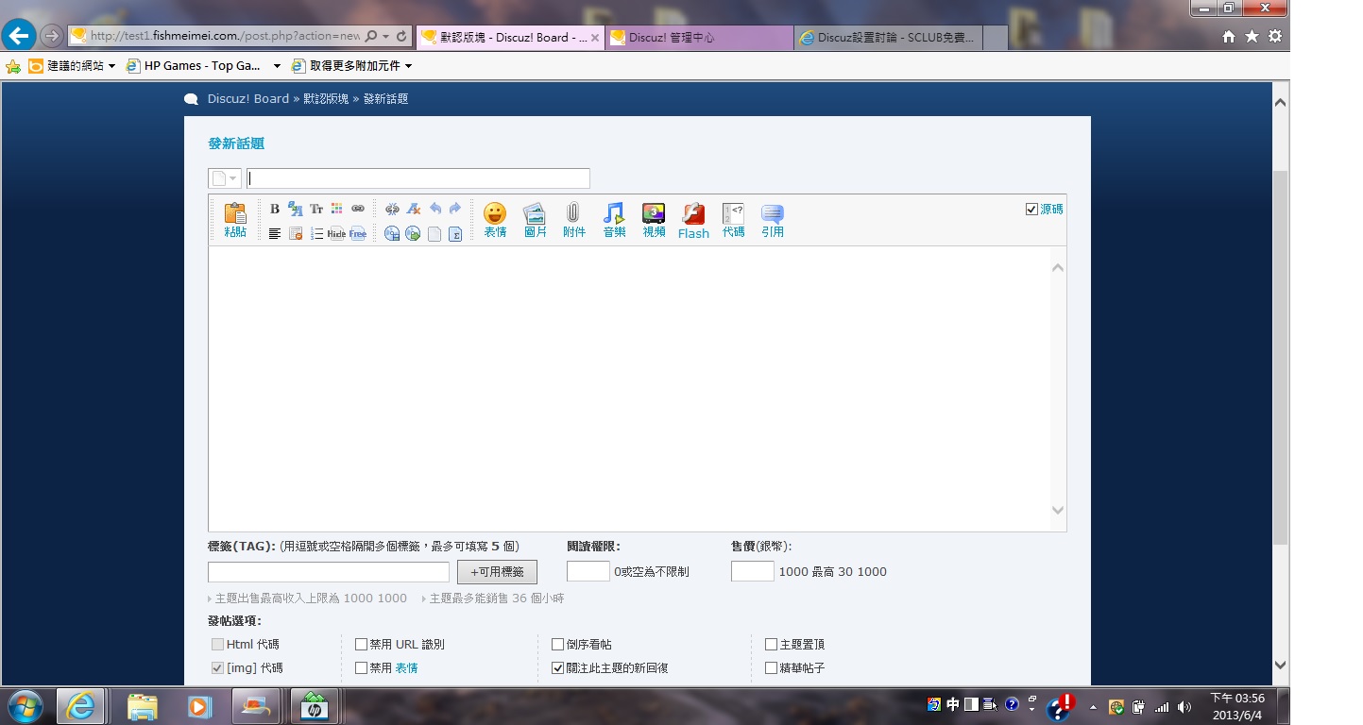Insert a code block via 代碼 icon
This screenshot has width=1363, height=725.
(x=733, y=220)
